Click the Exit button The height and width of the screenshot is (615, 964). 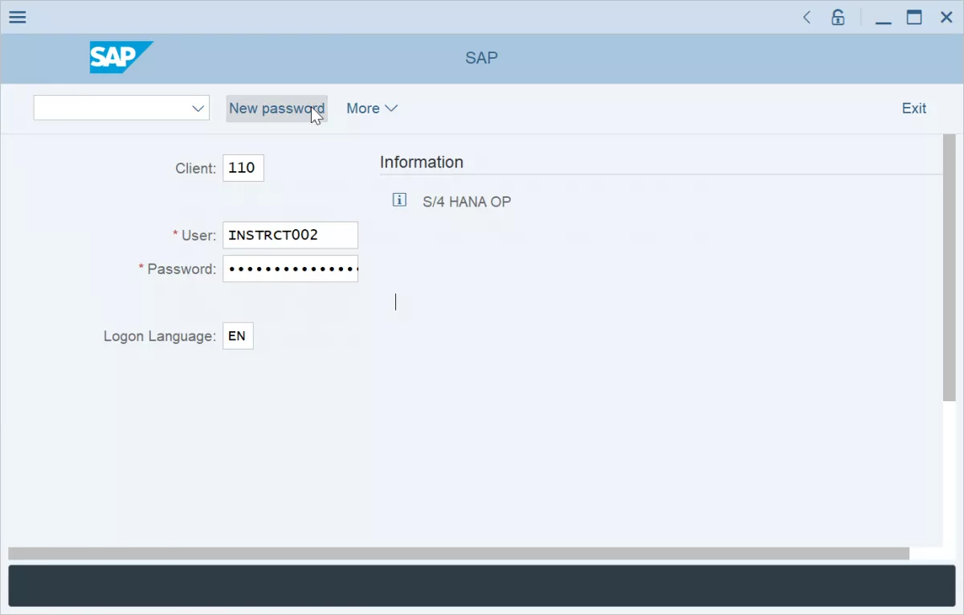[x=914, y=108]
